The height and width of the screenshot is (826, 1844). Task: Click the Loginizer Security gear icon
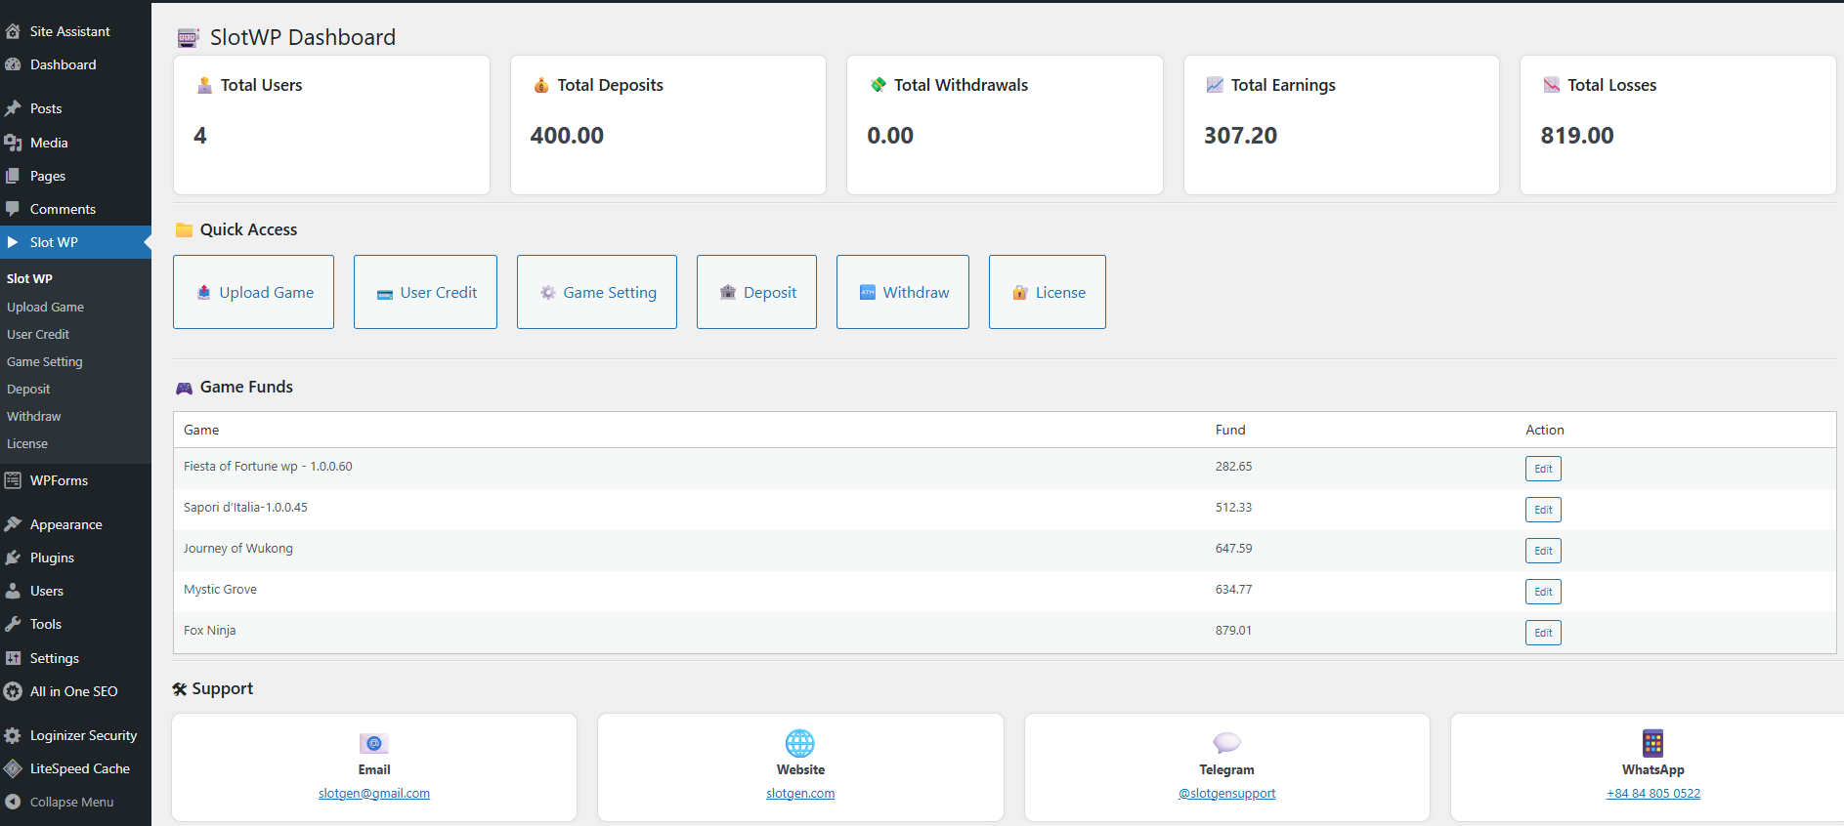[x=13, y=735]
